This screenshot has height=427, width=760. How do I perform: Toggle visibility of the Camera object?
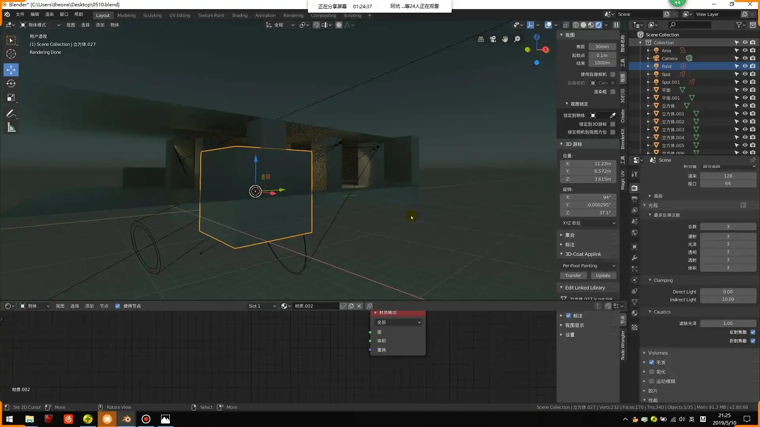point(745,58)
